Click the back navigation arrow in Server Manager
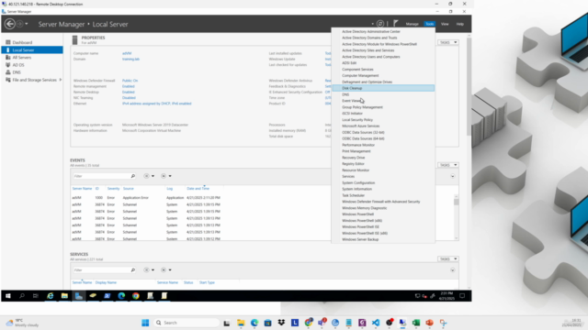588x330 pixels. click(x=10, y=24)
